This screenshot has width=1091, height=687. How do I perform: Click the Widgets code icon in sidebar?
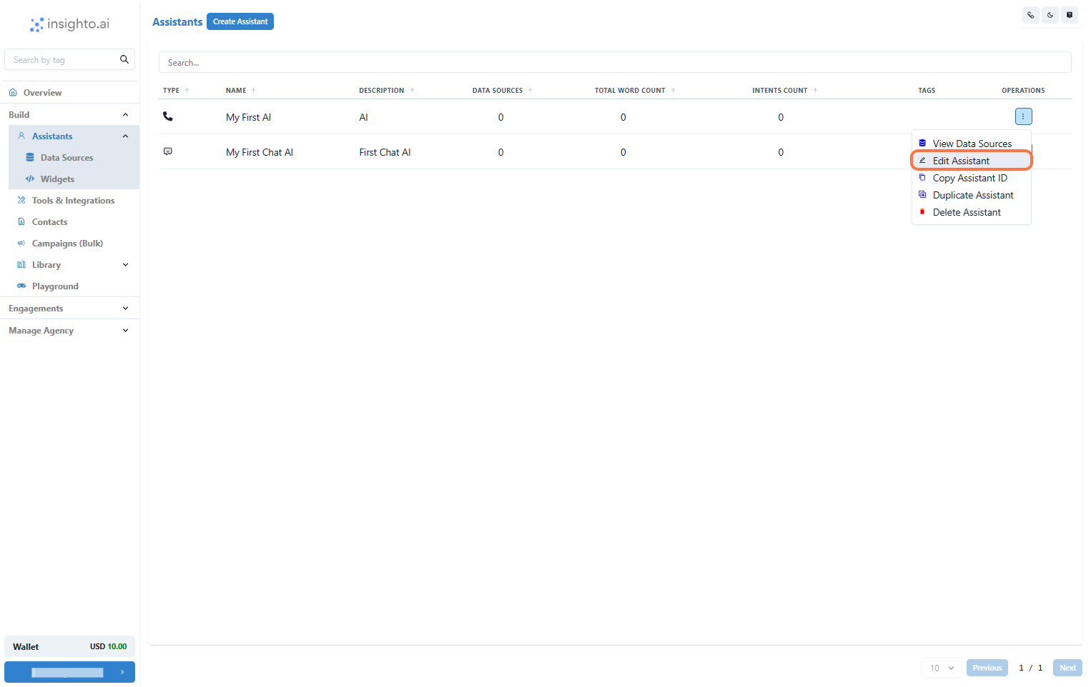point(30,179)
